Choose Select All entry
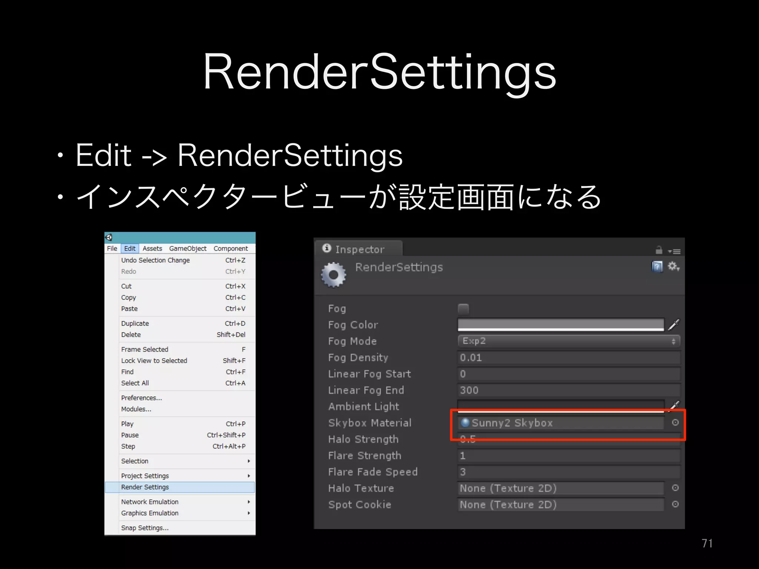The width and height of the screenshot is (759, 569). point(180,383)
